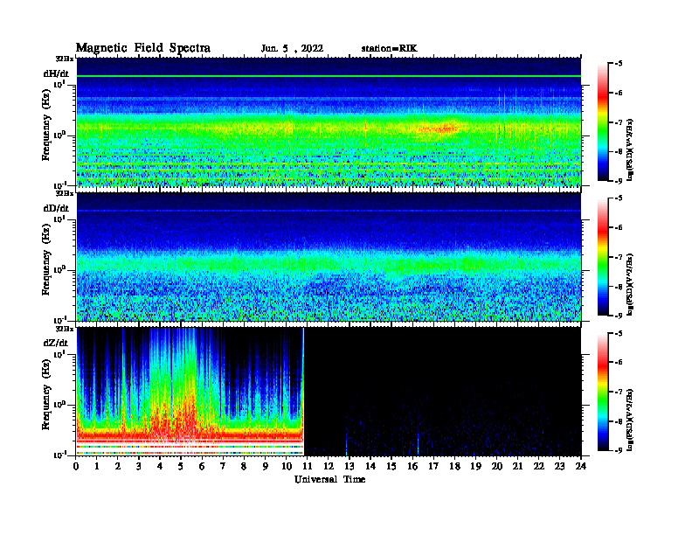Click the dD/dt spectrogram plot area
The image size is (692, 535).
(x=329, y=257)
